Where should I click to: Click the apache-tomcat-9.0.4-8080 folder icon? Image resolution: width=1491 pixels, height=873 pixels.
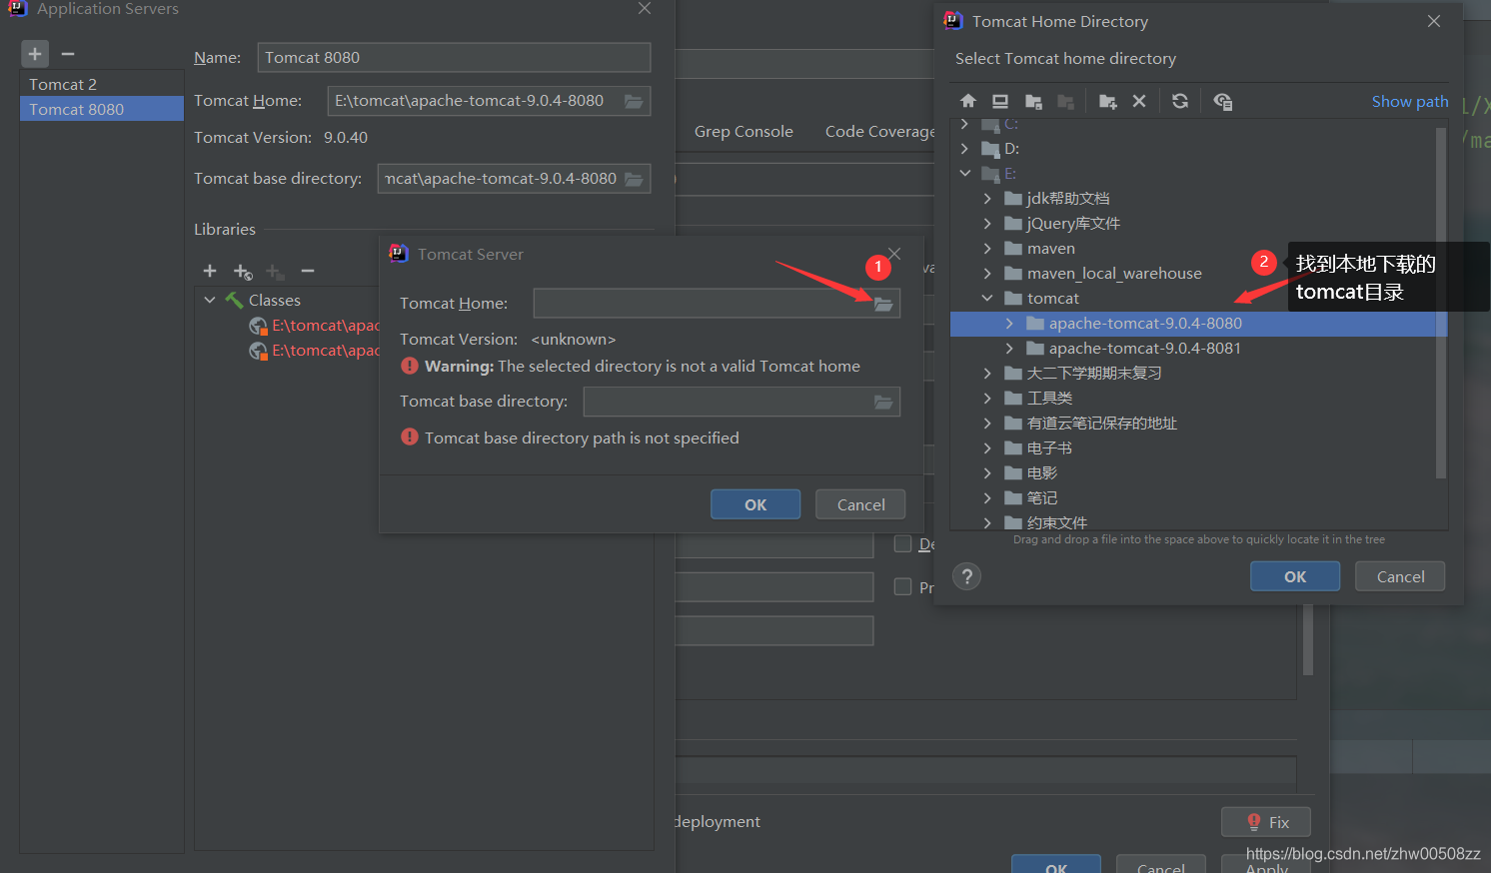[1035, 324]
